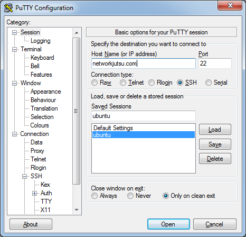Open the Proxy category
The width and height of the screenshot is (246, 237).
point(37,151)
